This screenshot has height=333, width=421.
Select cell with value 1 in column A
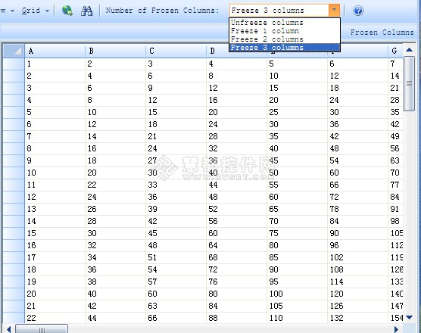(55, 64)
